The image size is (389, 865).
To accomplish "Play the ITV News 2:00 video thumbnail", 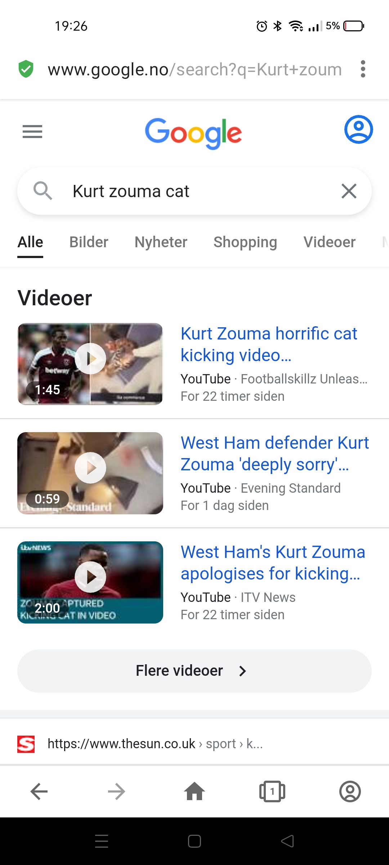I will pyautogui.click(x=90, y=582).
